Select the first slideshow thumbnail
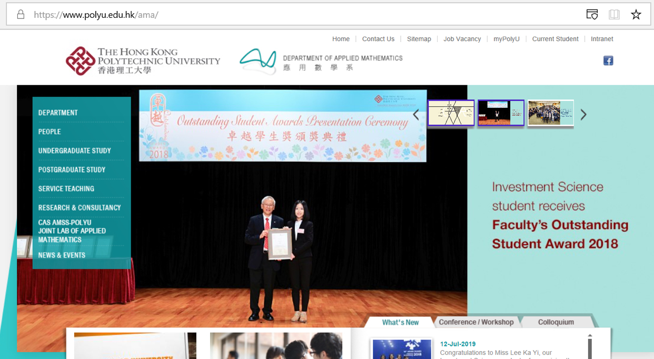The width and height of the screenshot is (654, 359). (x=451, y=113)
